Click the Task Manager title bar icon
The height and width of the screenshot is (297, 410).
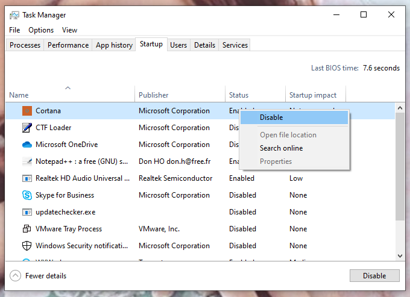pyautogui.click(x=14, y=15)
